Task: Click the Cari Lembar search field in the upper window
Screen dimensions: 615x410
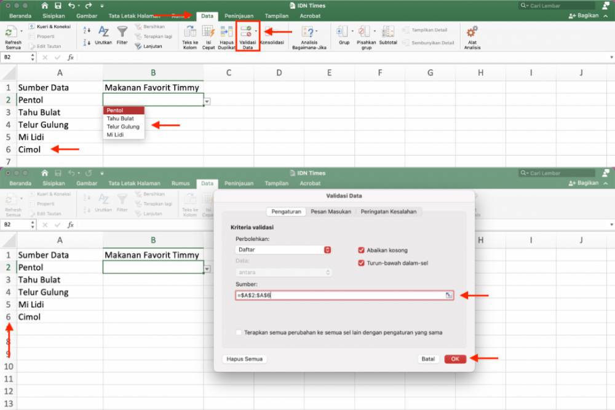Action: (557, 6)
